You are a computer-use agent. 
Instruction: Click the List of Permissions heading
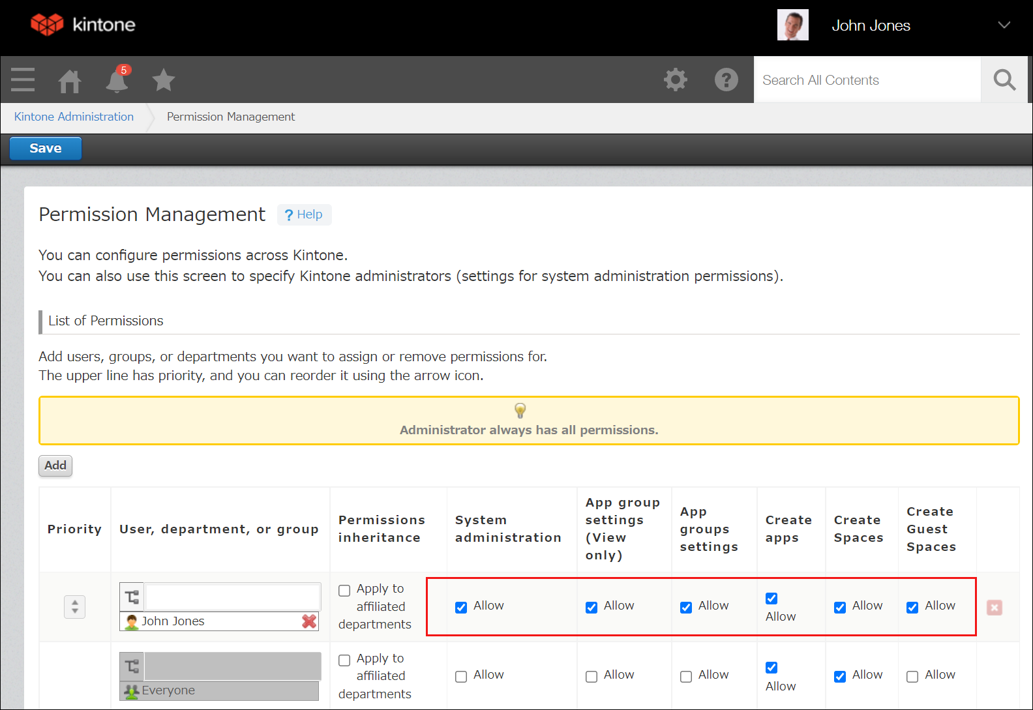[106, 321]
